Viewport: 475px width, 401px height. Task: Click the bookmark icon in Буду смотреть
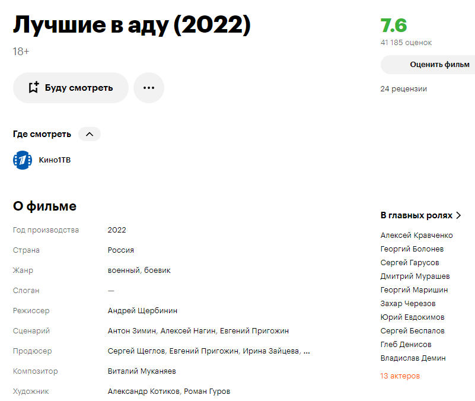tap(34, 88)
